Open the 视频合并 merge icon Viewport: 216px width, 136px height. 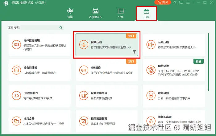16,121
